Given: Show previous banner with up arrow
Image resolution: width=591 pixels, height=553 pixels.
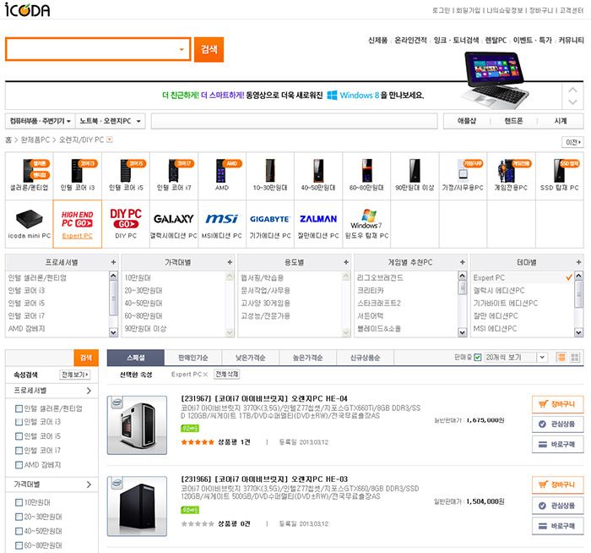Looking at the screenshot, I should coord(573,90).
